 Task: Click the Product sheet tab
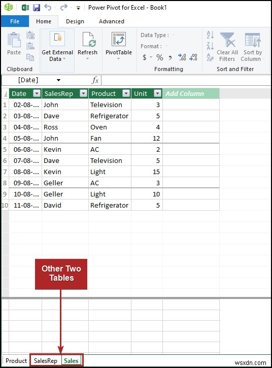pyautogui.click(x=16, y=360)
